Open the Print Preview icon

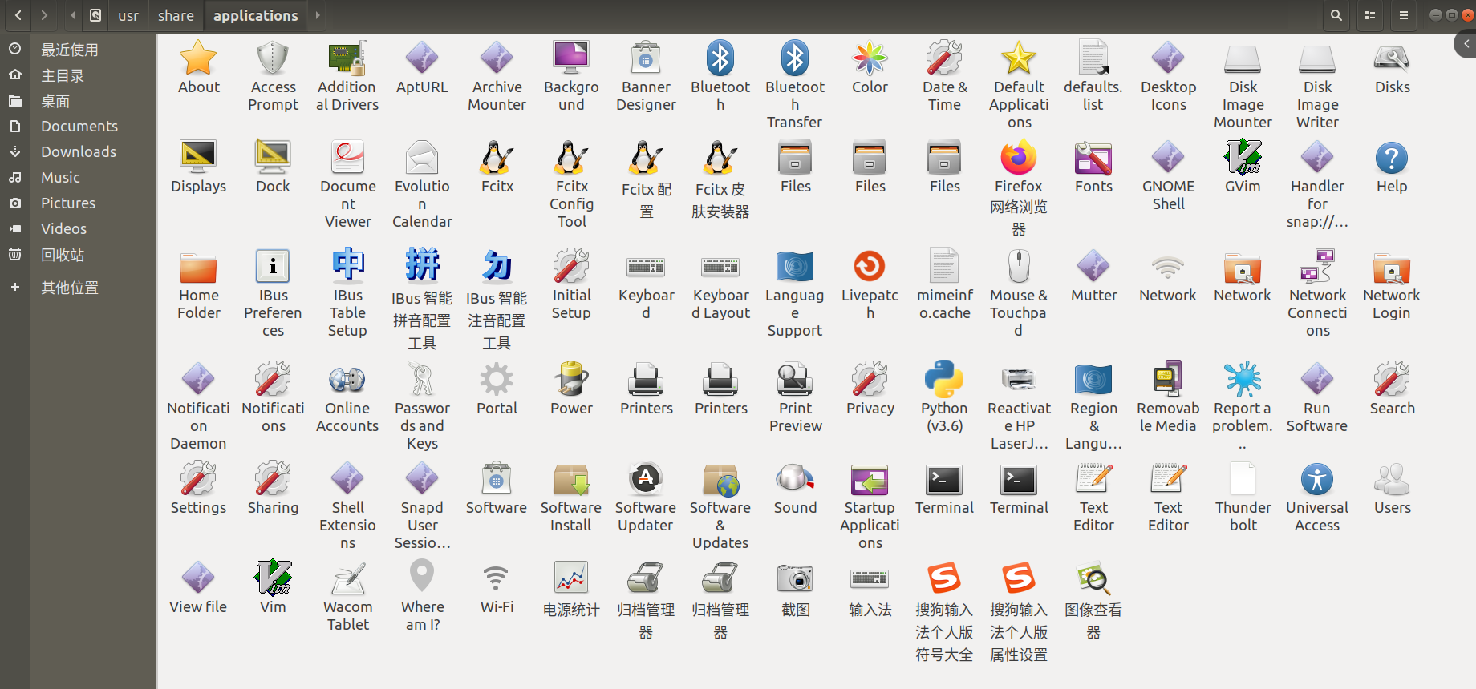(795, 380)
